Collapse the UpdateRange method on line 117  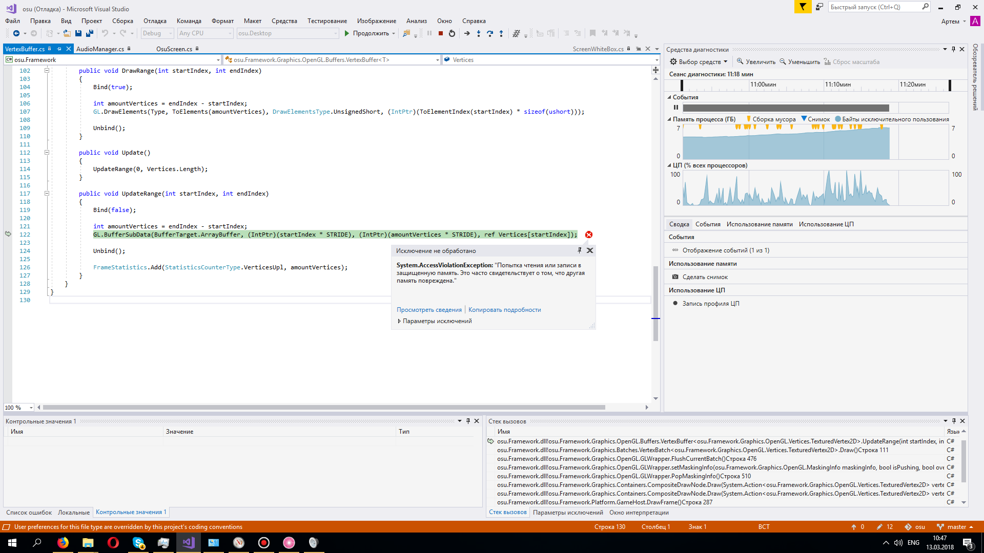point(47,194)
